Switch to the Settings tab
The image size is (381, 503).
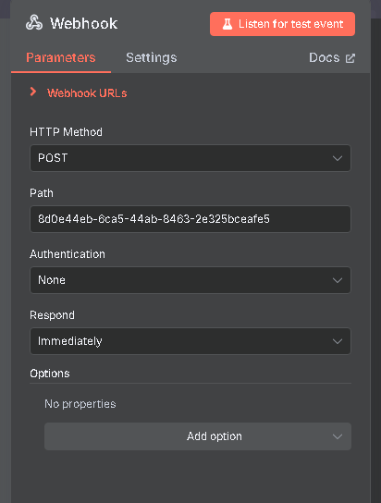pyautogui.click(x=151, y=57)
